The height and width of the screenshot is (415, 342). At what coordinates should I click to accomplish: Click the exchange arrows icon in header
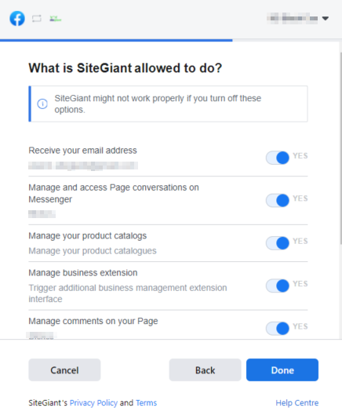click(37, 19)
